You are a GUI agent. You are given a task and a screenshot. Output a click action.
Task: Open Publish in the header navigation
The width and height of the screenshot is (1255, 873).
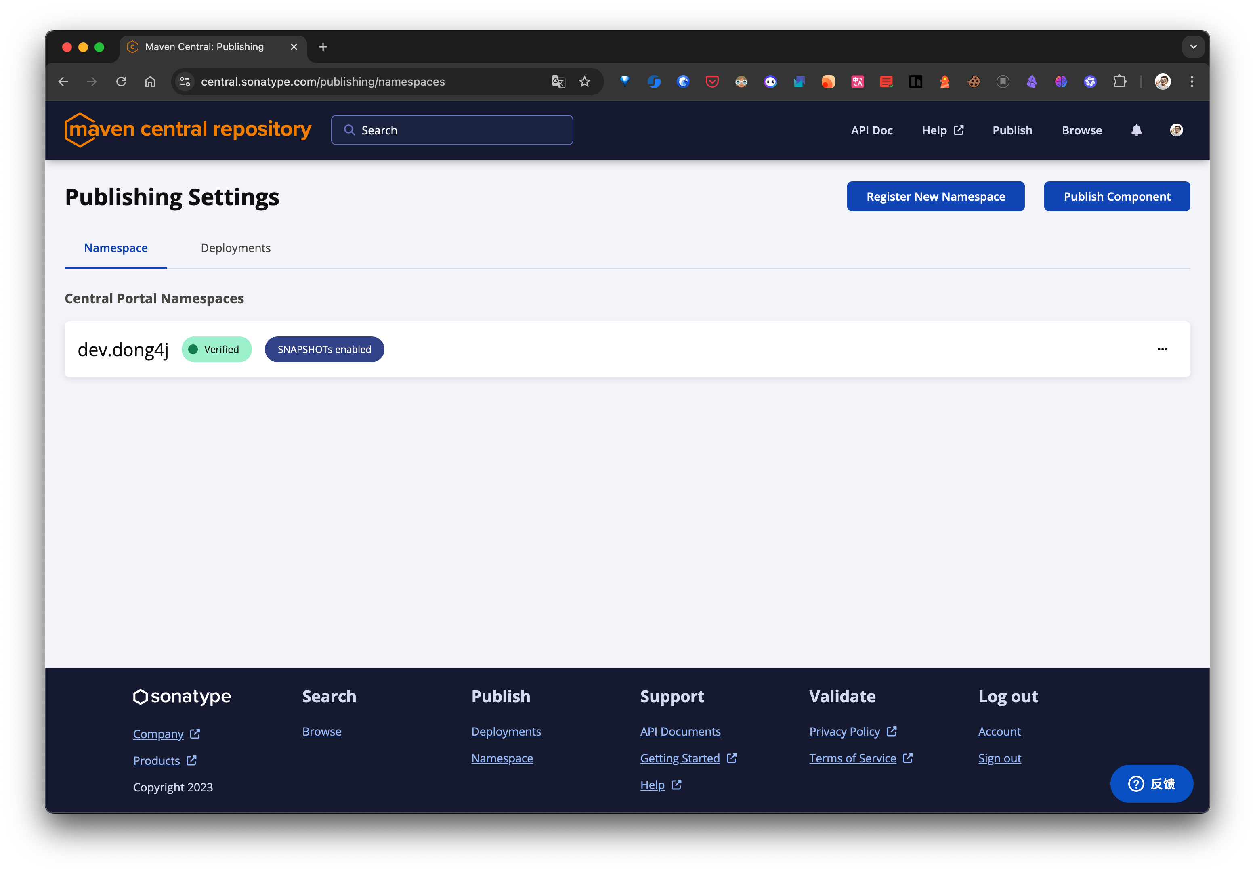point(1012,130)
